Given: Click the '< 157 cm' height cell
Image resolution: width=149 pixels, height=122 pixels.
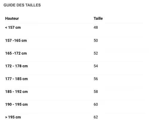Looking at the screenshot, I should tap(13, 28).
